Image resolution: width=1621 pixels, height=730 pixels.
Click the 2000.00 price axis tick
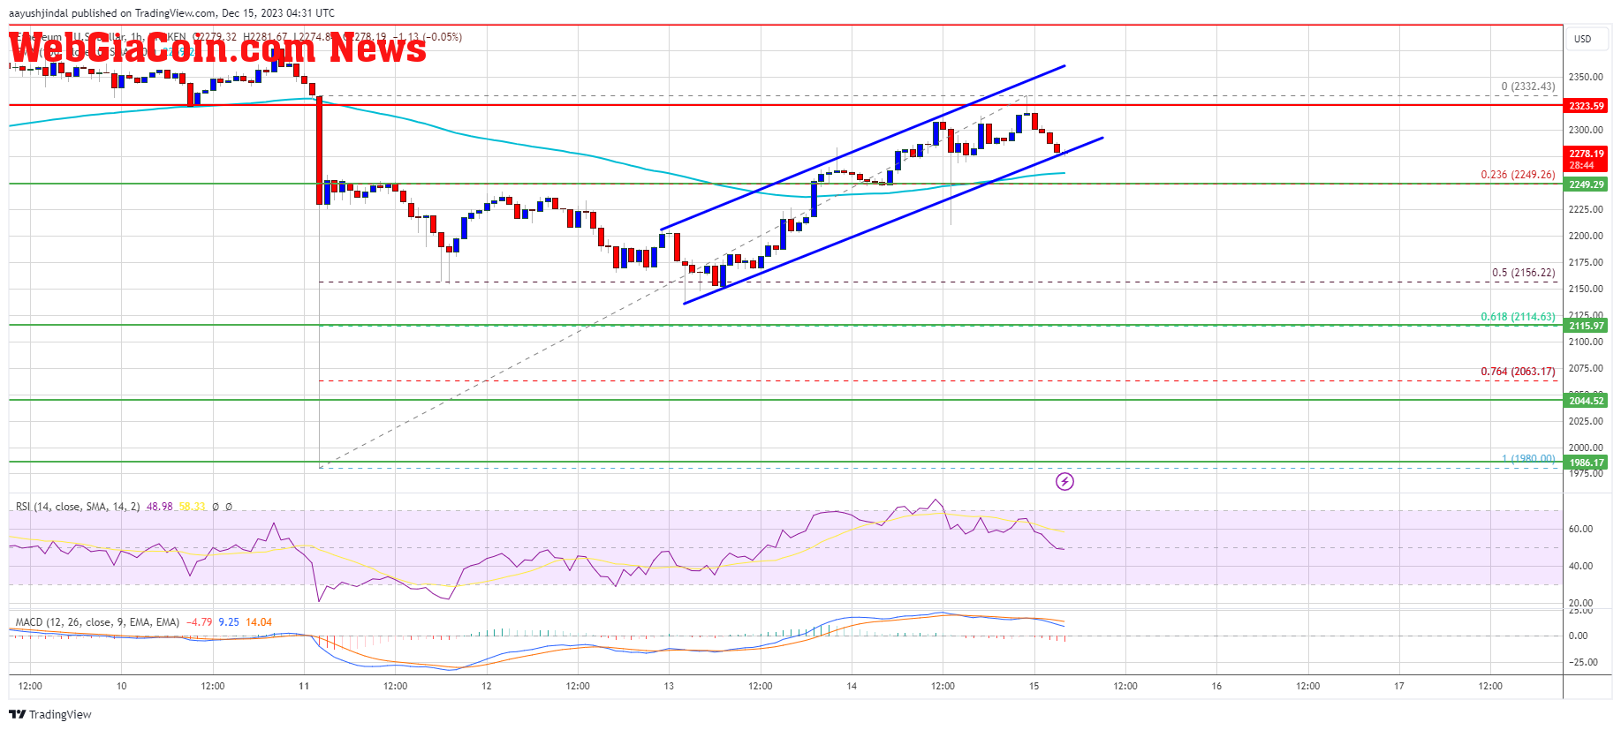click(1586, 448)
